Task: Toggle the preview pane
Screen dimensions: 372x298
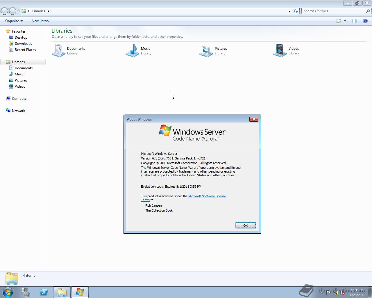Action: (355, 21)
